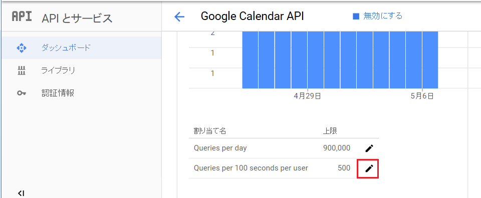Click the APIとサービス heading
Viewport: 481px width, 198px height.
77,18
